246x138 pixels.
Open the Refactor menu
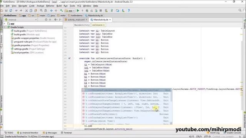[50, 6]
